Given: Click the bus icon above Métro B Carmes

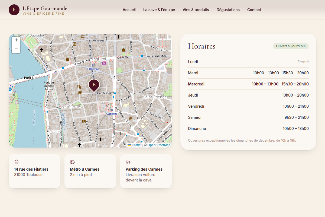Looking at the screenshot, I should point(72,162).
